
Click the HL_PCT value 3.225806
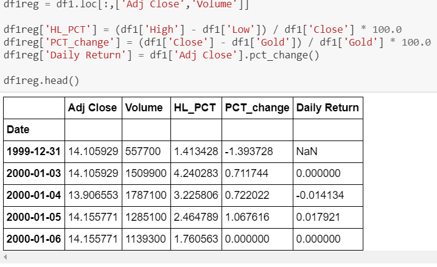[196, 195]
